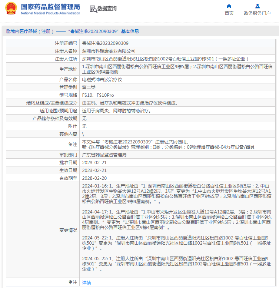279x288 pixels.
Task: Click 国家药品监督管理局 site title
Action: click(x=50, y=7)
